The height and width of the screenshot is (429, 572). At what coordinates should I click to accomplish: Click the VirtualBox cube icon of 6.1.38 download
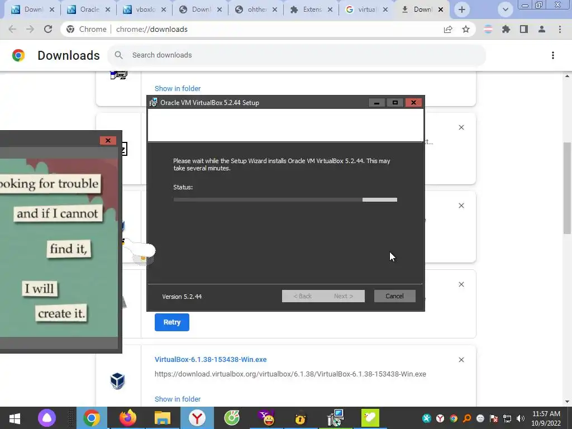(x=117, y=381)
